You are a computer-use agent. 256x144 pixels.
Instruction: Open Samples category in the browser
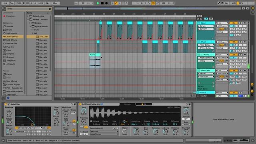pos(10,54)
